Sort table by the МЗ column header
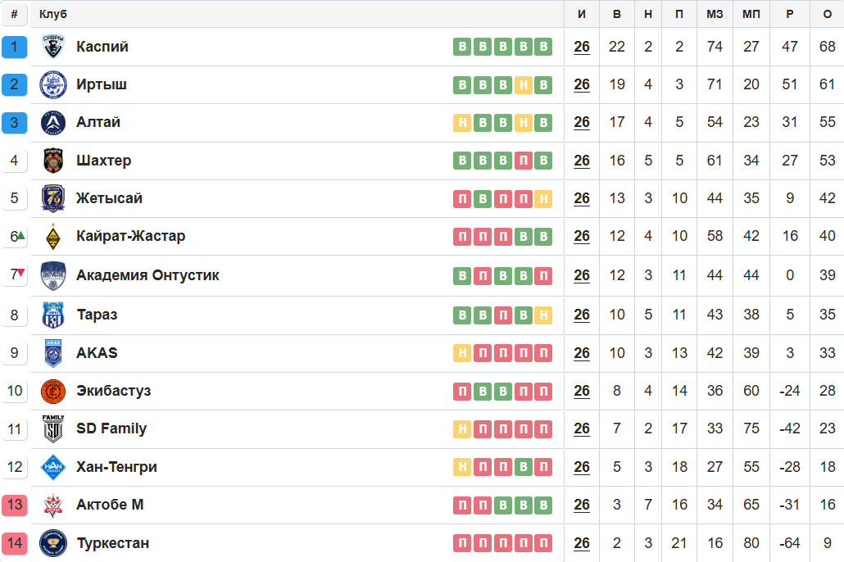 point(715,14)
